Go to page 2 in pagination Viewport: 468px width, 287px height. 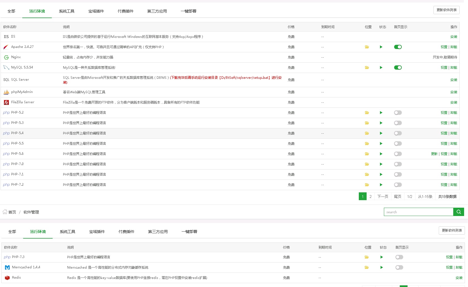(370, 197)
